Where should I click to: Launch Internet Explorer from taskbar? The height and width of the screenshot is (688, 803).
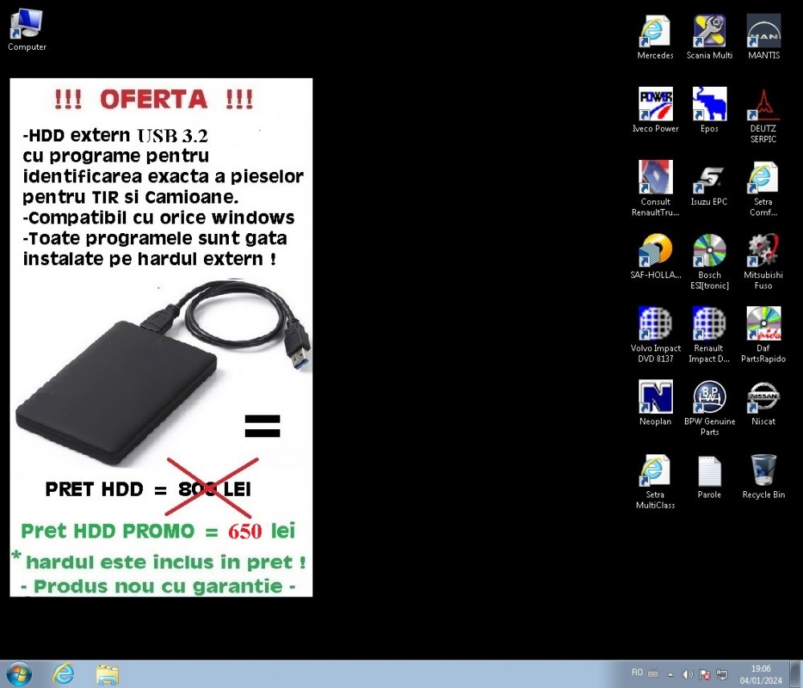63,674
